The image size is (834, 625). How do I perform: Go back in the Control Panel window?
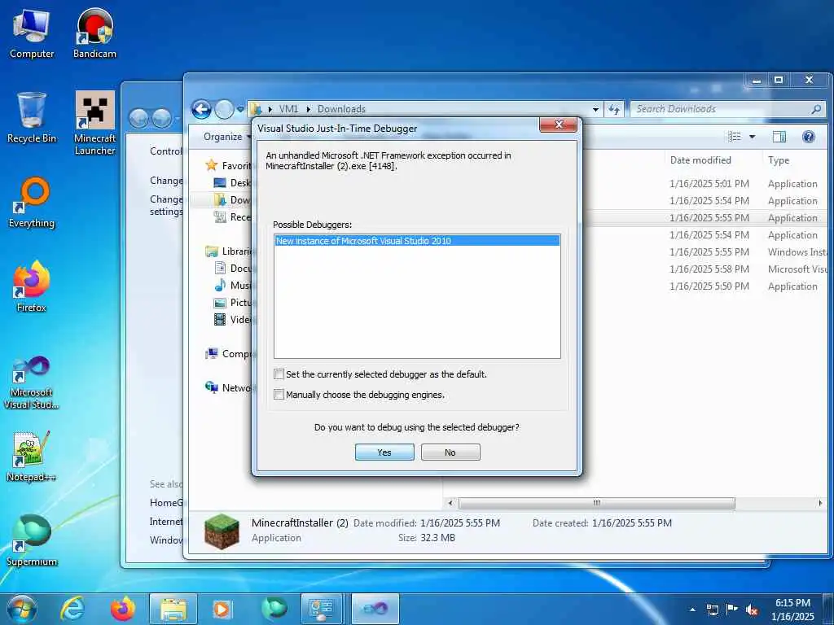click(138, 119)
